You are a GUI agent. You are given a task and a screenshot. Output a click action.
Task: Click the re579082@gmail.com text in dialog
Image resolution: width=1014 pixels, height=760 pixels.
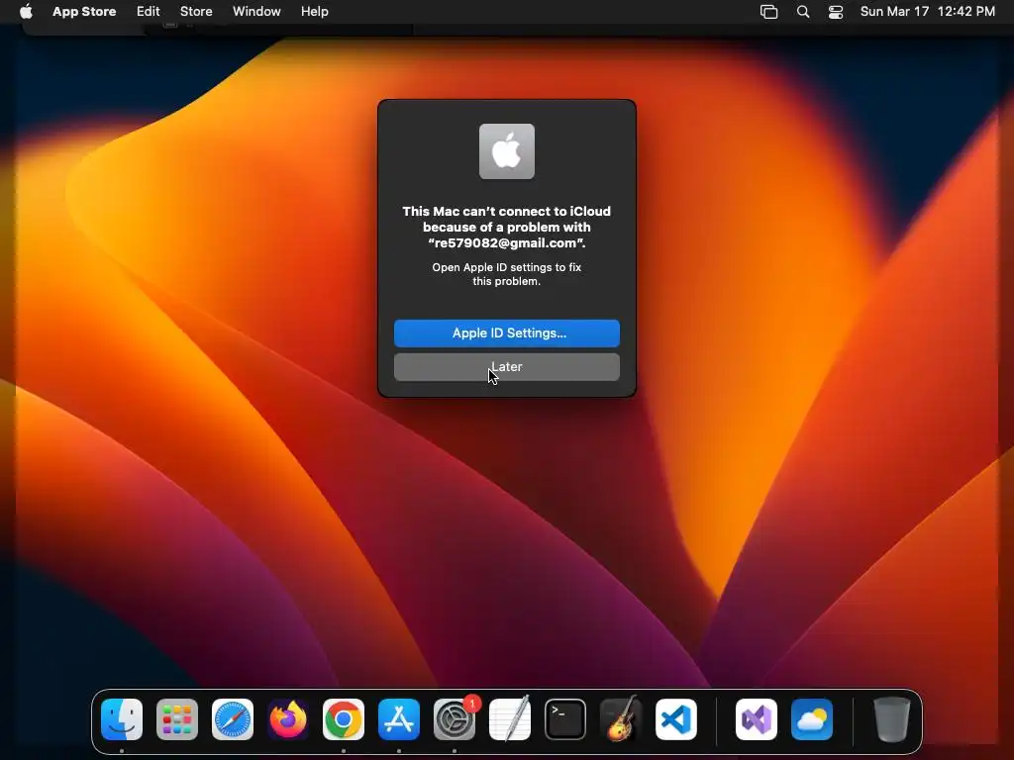506,243
